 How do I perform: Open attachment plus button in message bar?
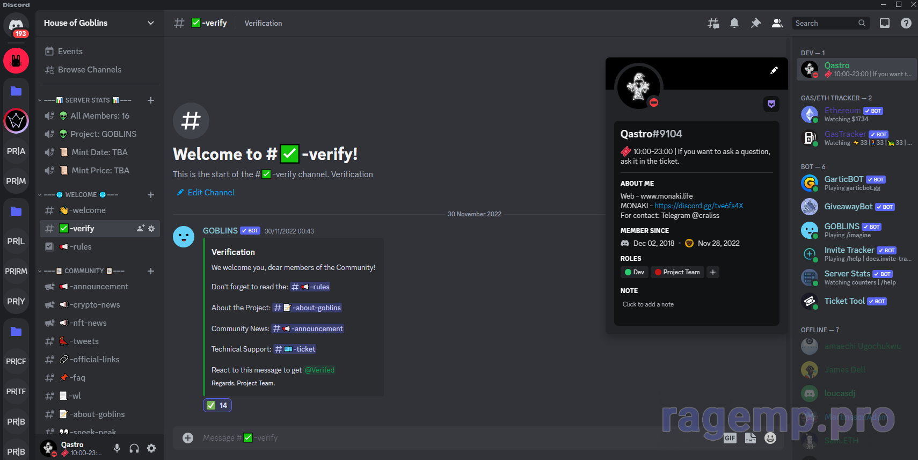(x=188, y=438)
